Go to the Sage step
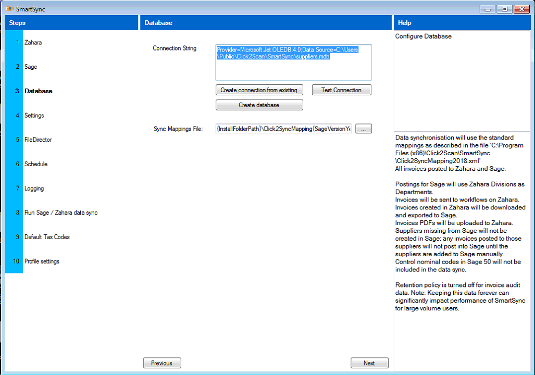The image size is (535, 375). (x=31, y=67)
